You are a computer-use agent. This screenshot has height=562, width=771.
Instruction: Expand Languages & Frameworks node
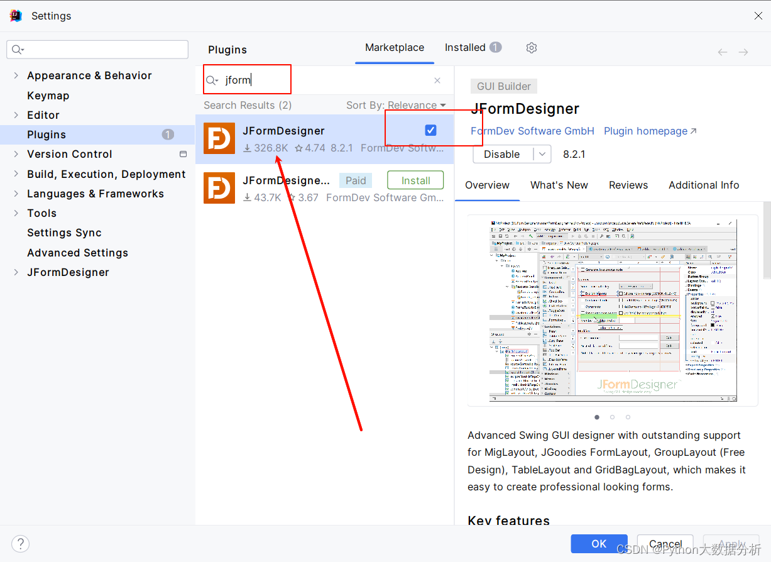click(16, 194)
